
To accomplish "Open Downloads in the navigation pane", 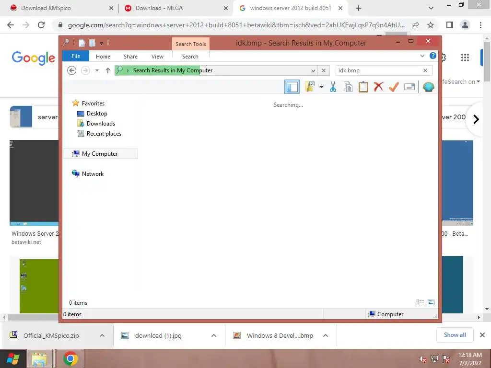I will pyautogui.click(x=101, y=123).
